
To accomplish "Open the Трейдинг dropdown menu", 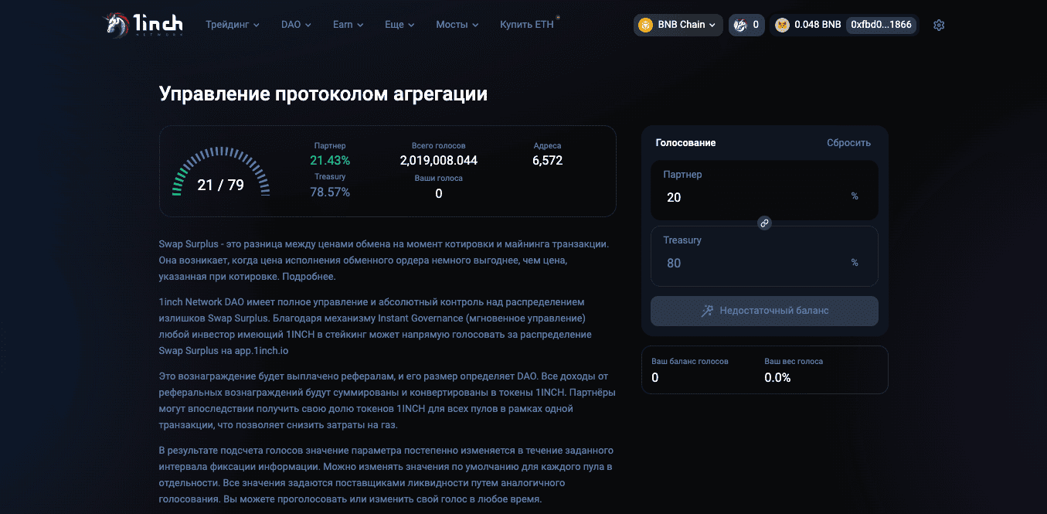I will [x=233, y=25].
